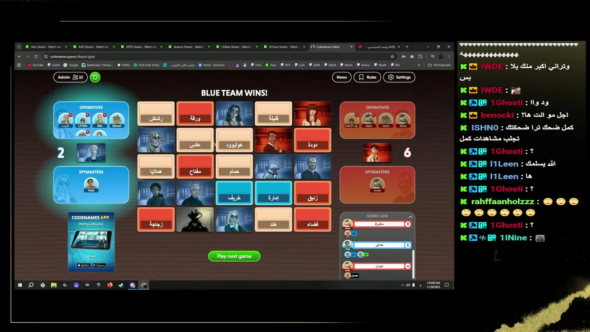
Task: Select the card labeled هند
Action: pyautogui.click(x=274, y=219)
